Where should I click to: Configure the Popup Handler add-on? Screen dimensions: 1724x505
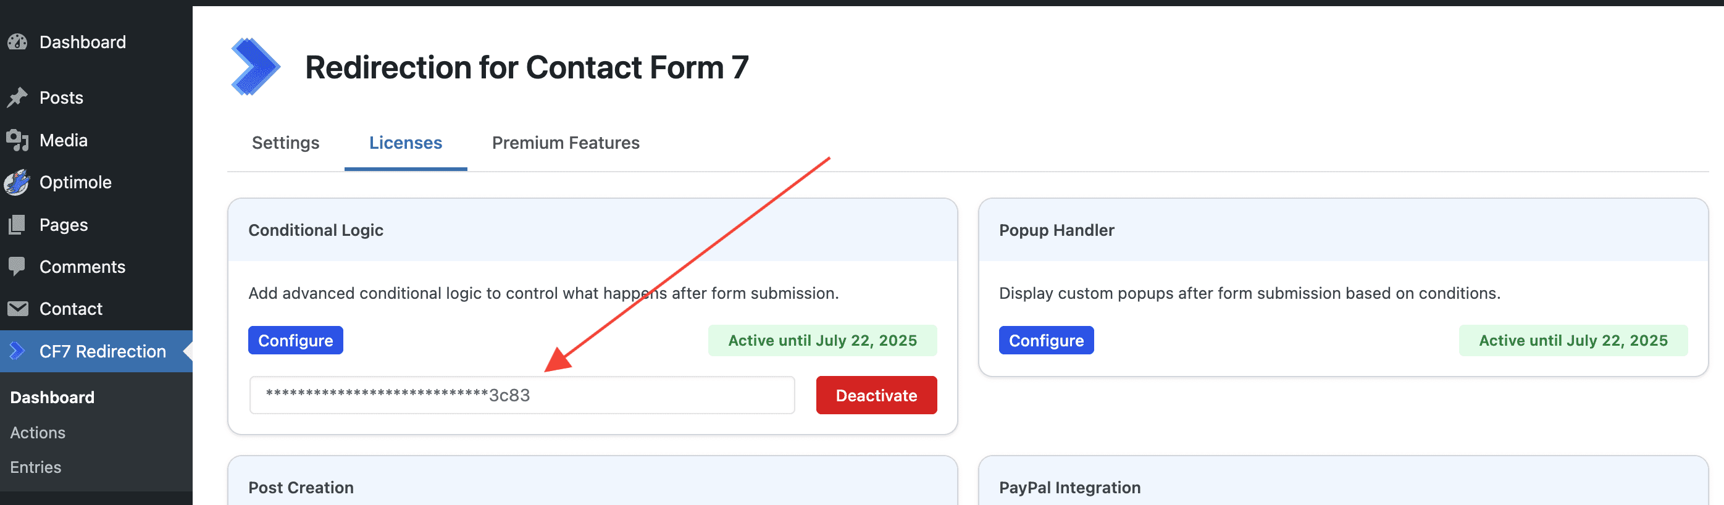click(1046, 340)
